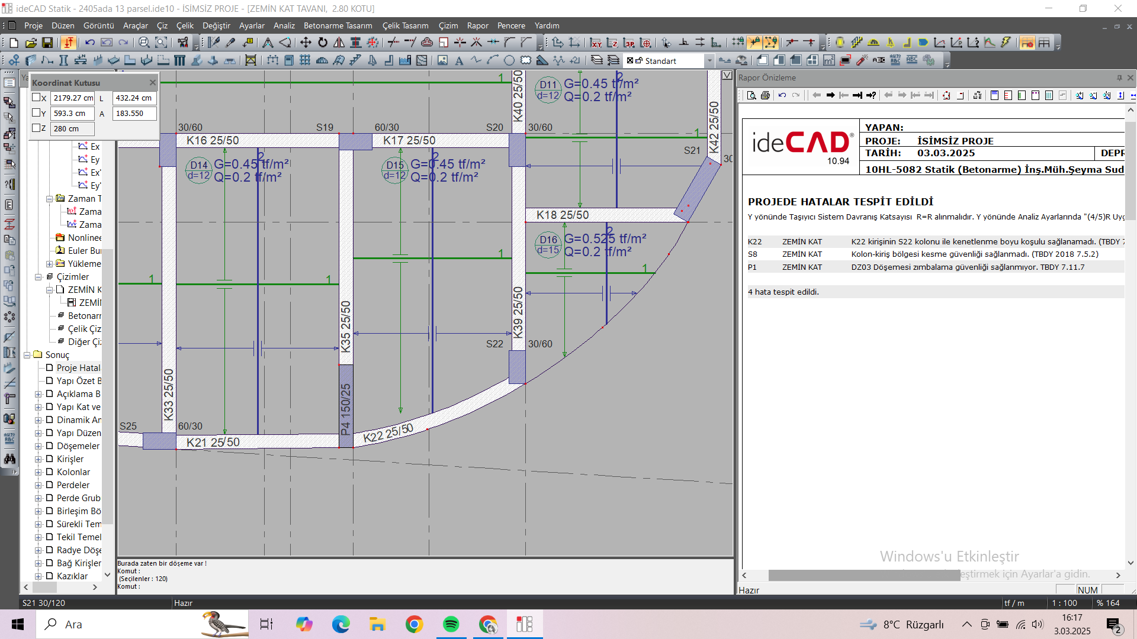Run analysis with the lightning bolt icon

click(1006, 43)
